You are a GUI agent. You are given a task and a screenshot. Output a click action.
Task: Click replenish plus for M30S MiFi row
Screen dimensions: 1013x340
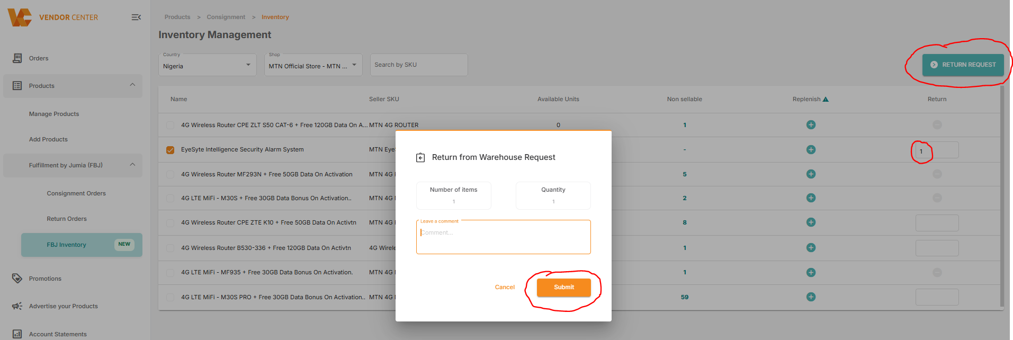tap(811, 198)
